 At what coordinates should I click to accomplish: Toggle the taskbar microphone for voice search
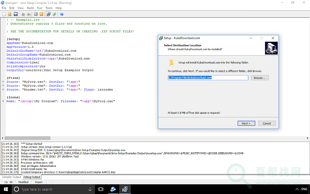pyautogui.click(x=90, y=189)
